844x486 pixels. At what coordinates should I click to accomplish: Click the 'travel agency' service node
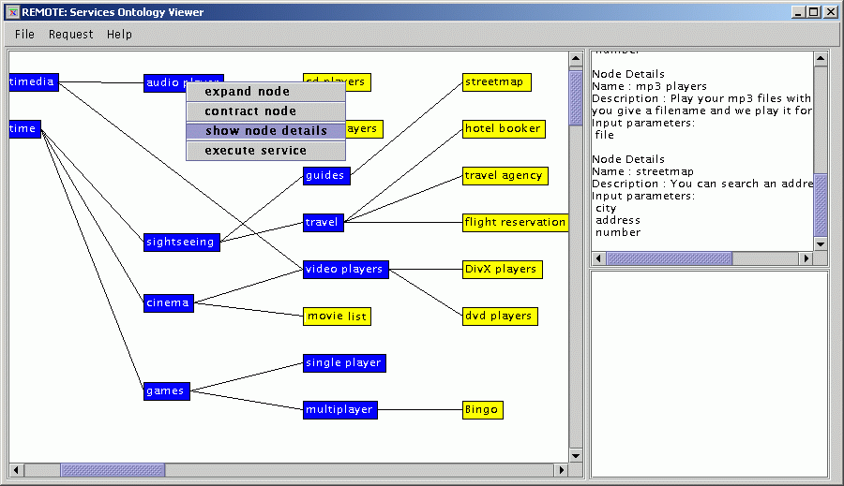pos(505,176)
